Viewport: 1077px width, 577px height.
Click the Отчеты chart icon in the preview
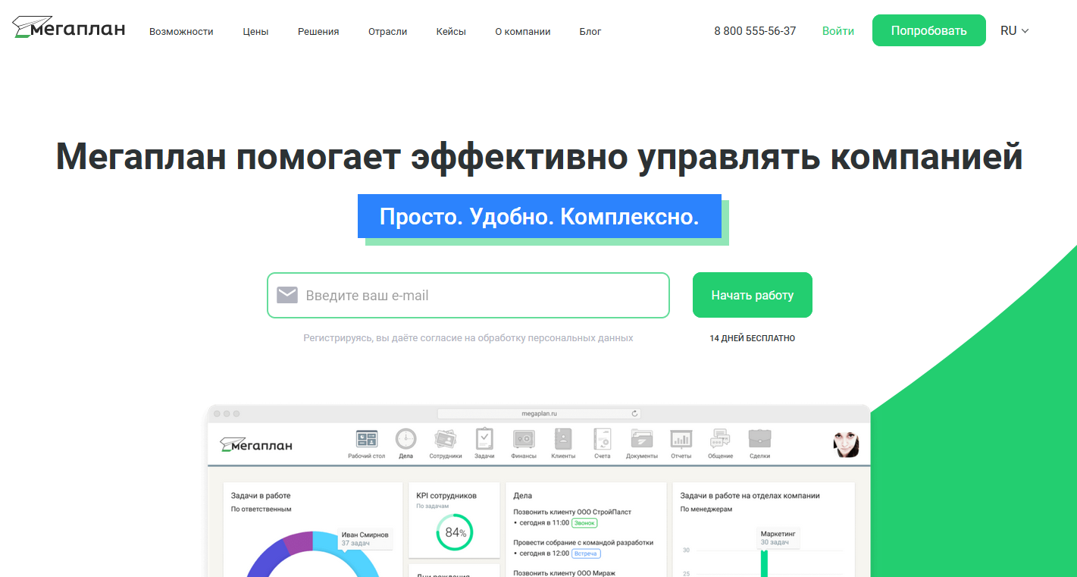coord(681,439)
